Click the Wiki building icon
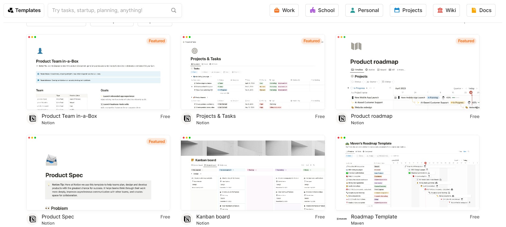506x227 pixels. click(x=440, y=10)
